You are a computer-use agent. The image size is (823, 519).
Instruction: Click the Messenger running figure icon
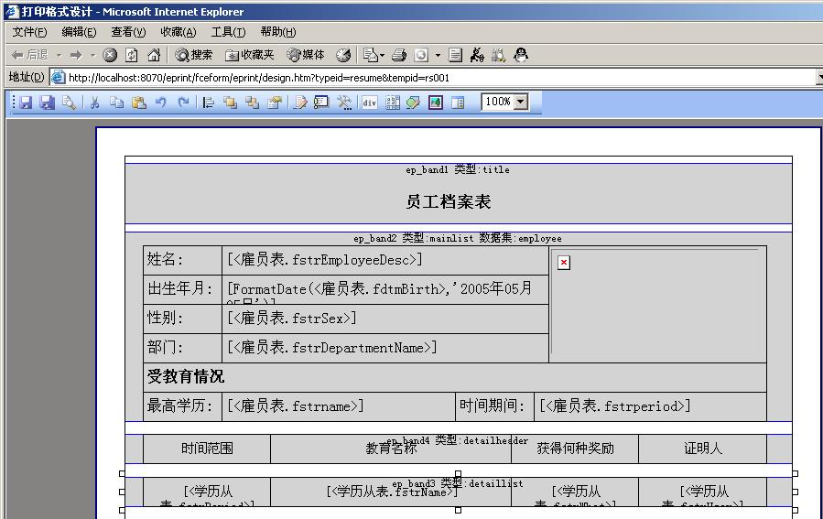coord(477,55)
